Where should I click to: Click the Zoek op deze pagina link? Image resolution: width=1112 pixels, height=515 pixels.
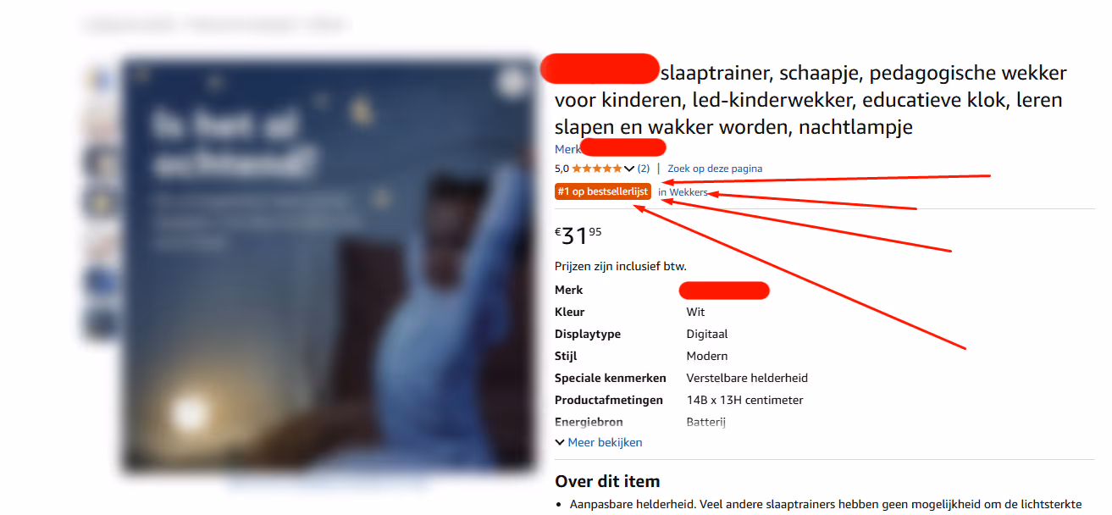tap(715, 169)
